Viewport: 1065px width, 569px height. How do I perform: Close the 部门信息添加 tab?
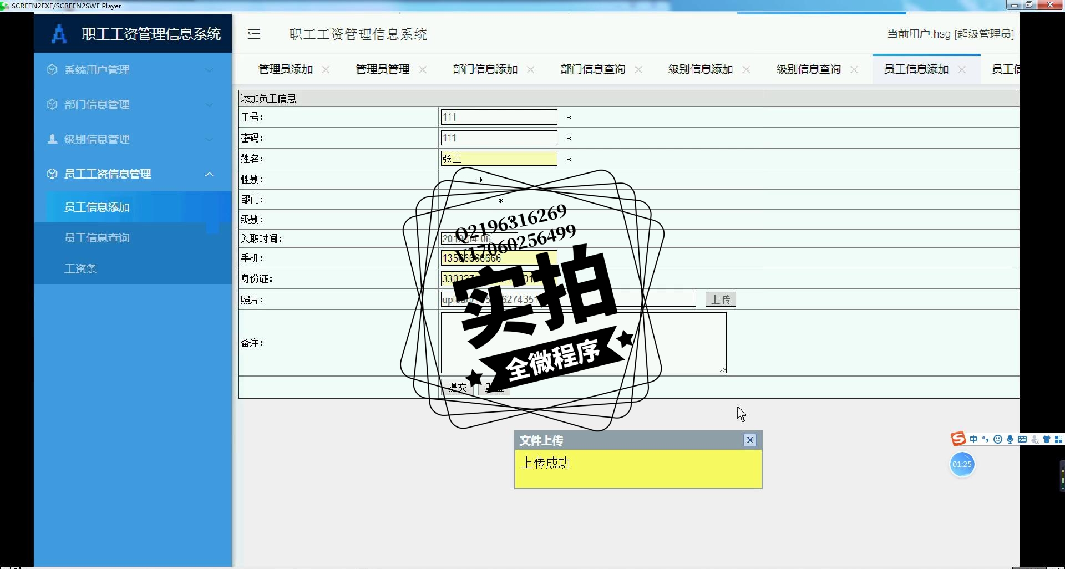click(531, 69)
